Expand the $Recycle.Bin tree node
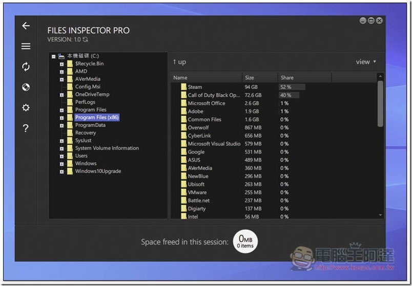Screen dimensions: 412x286 61,64
